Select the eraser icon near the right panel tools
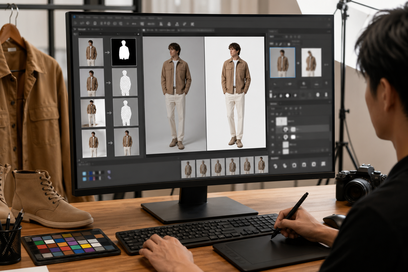 tap(285, 44)
